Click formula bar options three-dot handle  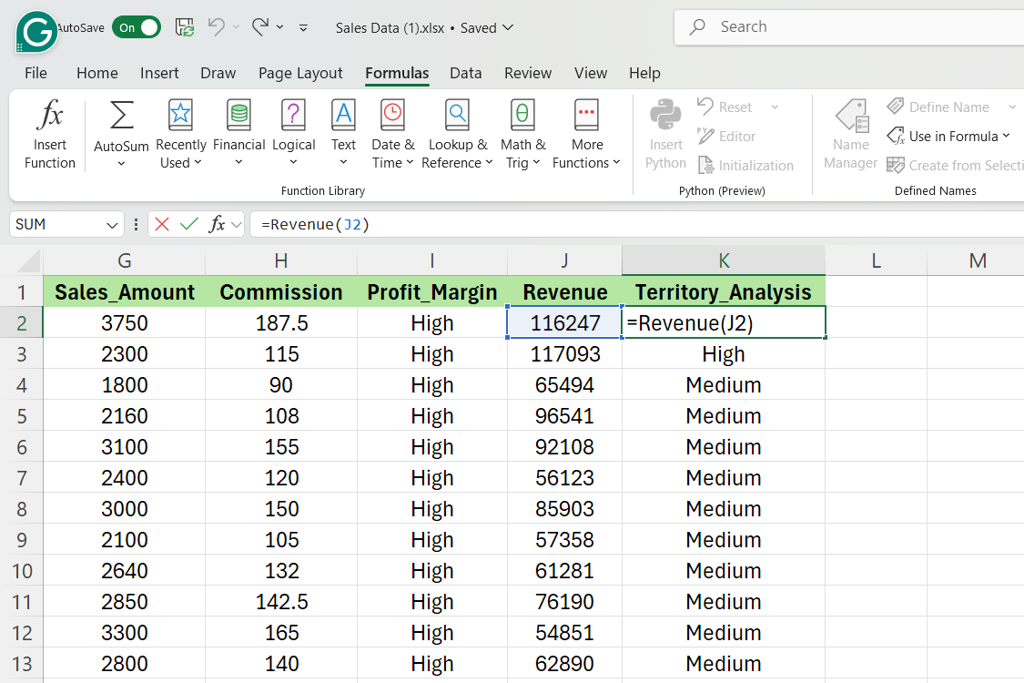[136, 225]
